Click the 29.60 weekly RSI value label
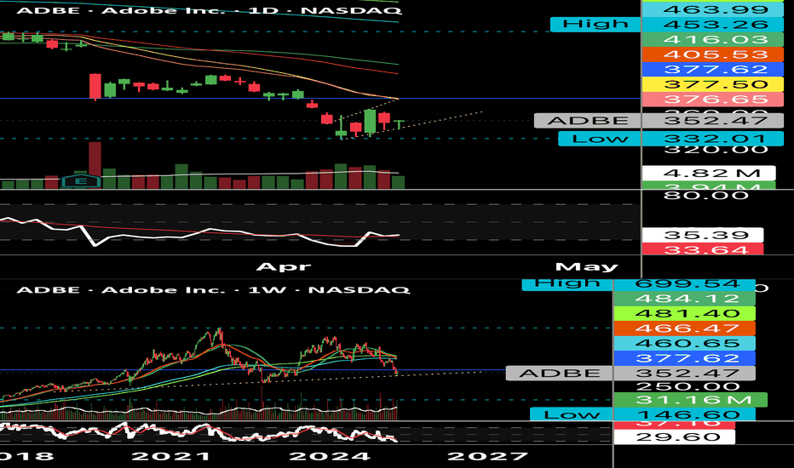The image size is (794, 468). pyautogui.click(x=674, y=437)
